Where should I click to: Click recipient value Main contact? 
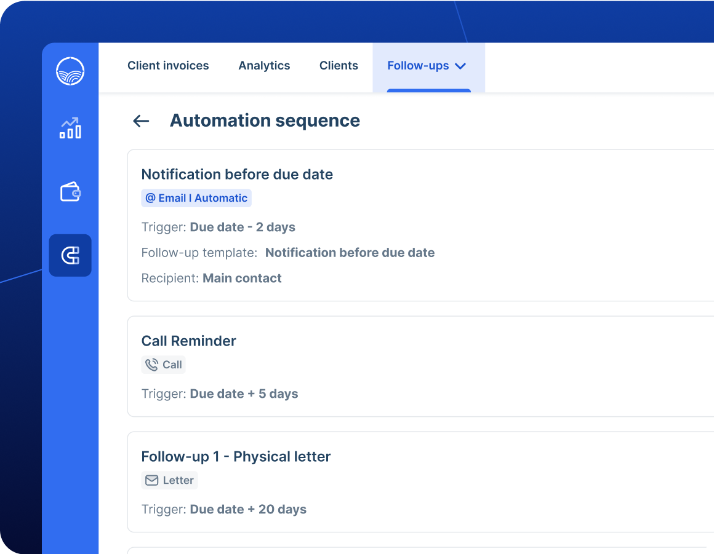click(242, 278)
